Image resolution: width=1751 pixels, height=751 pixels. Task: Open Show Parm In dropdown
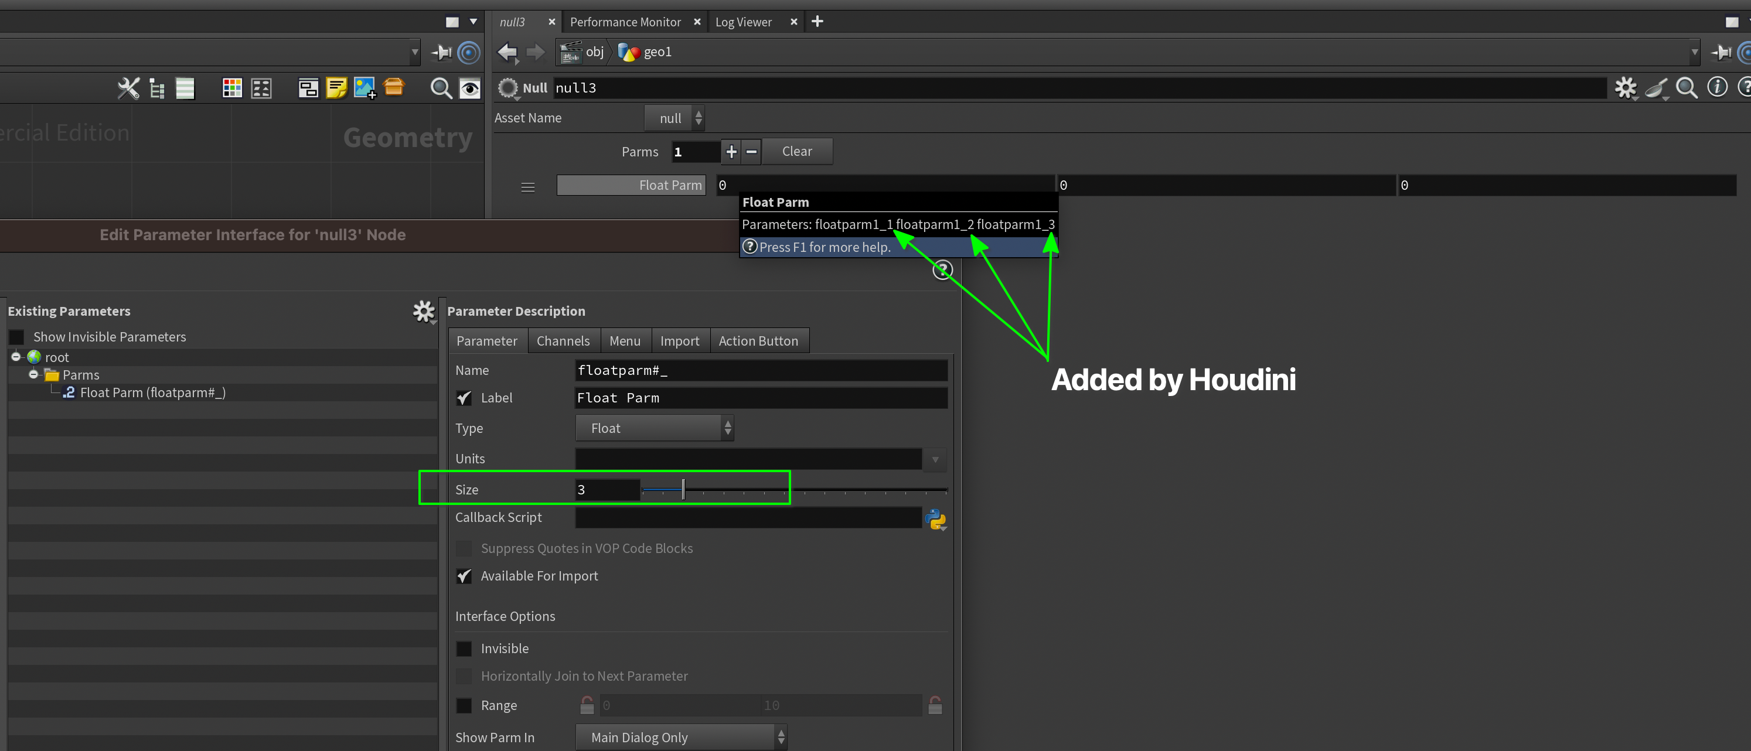tap(681, 737)
